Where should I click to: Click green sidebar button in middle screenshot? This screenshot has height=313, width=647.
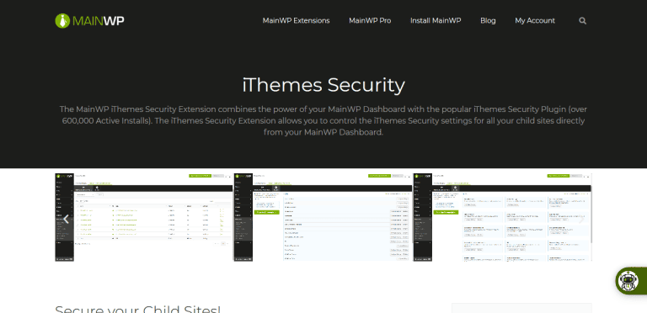tap(267, 212)
